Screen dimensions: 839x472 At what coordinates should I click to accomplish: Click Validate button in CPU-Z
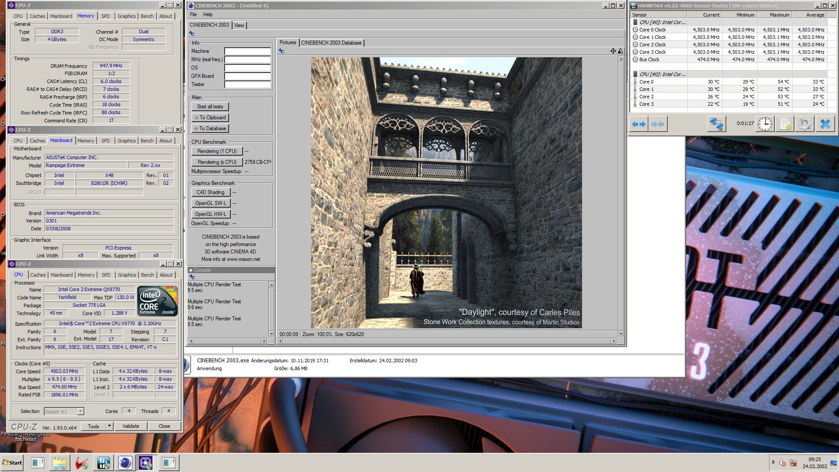(131, 426)
